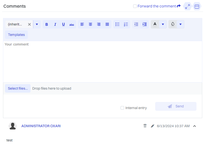The image size is (205, 151).
Task: Open the ADMINISTRATOR OXARI profile link
Action: click(x=41, y=126)
